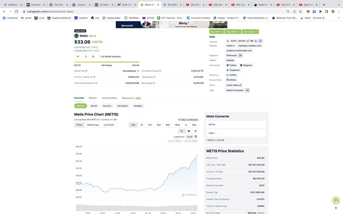Open the Tokenomics tab

coord(128,98)
